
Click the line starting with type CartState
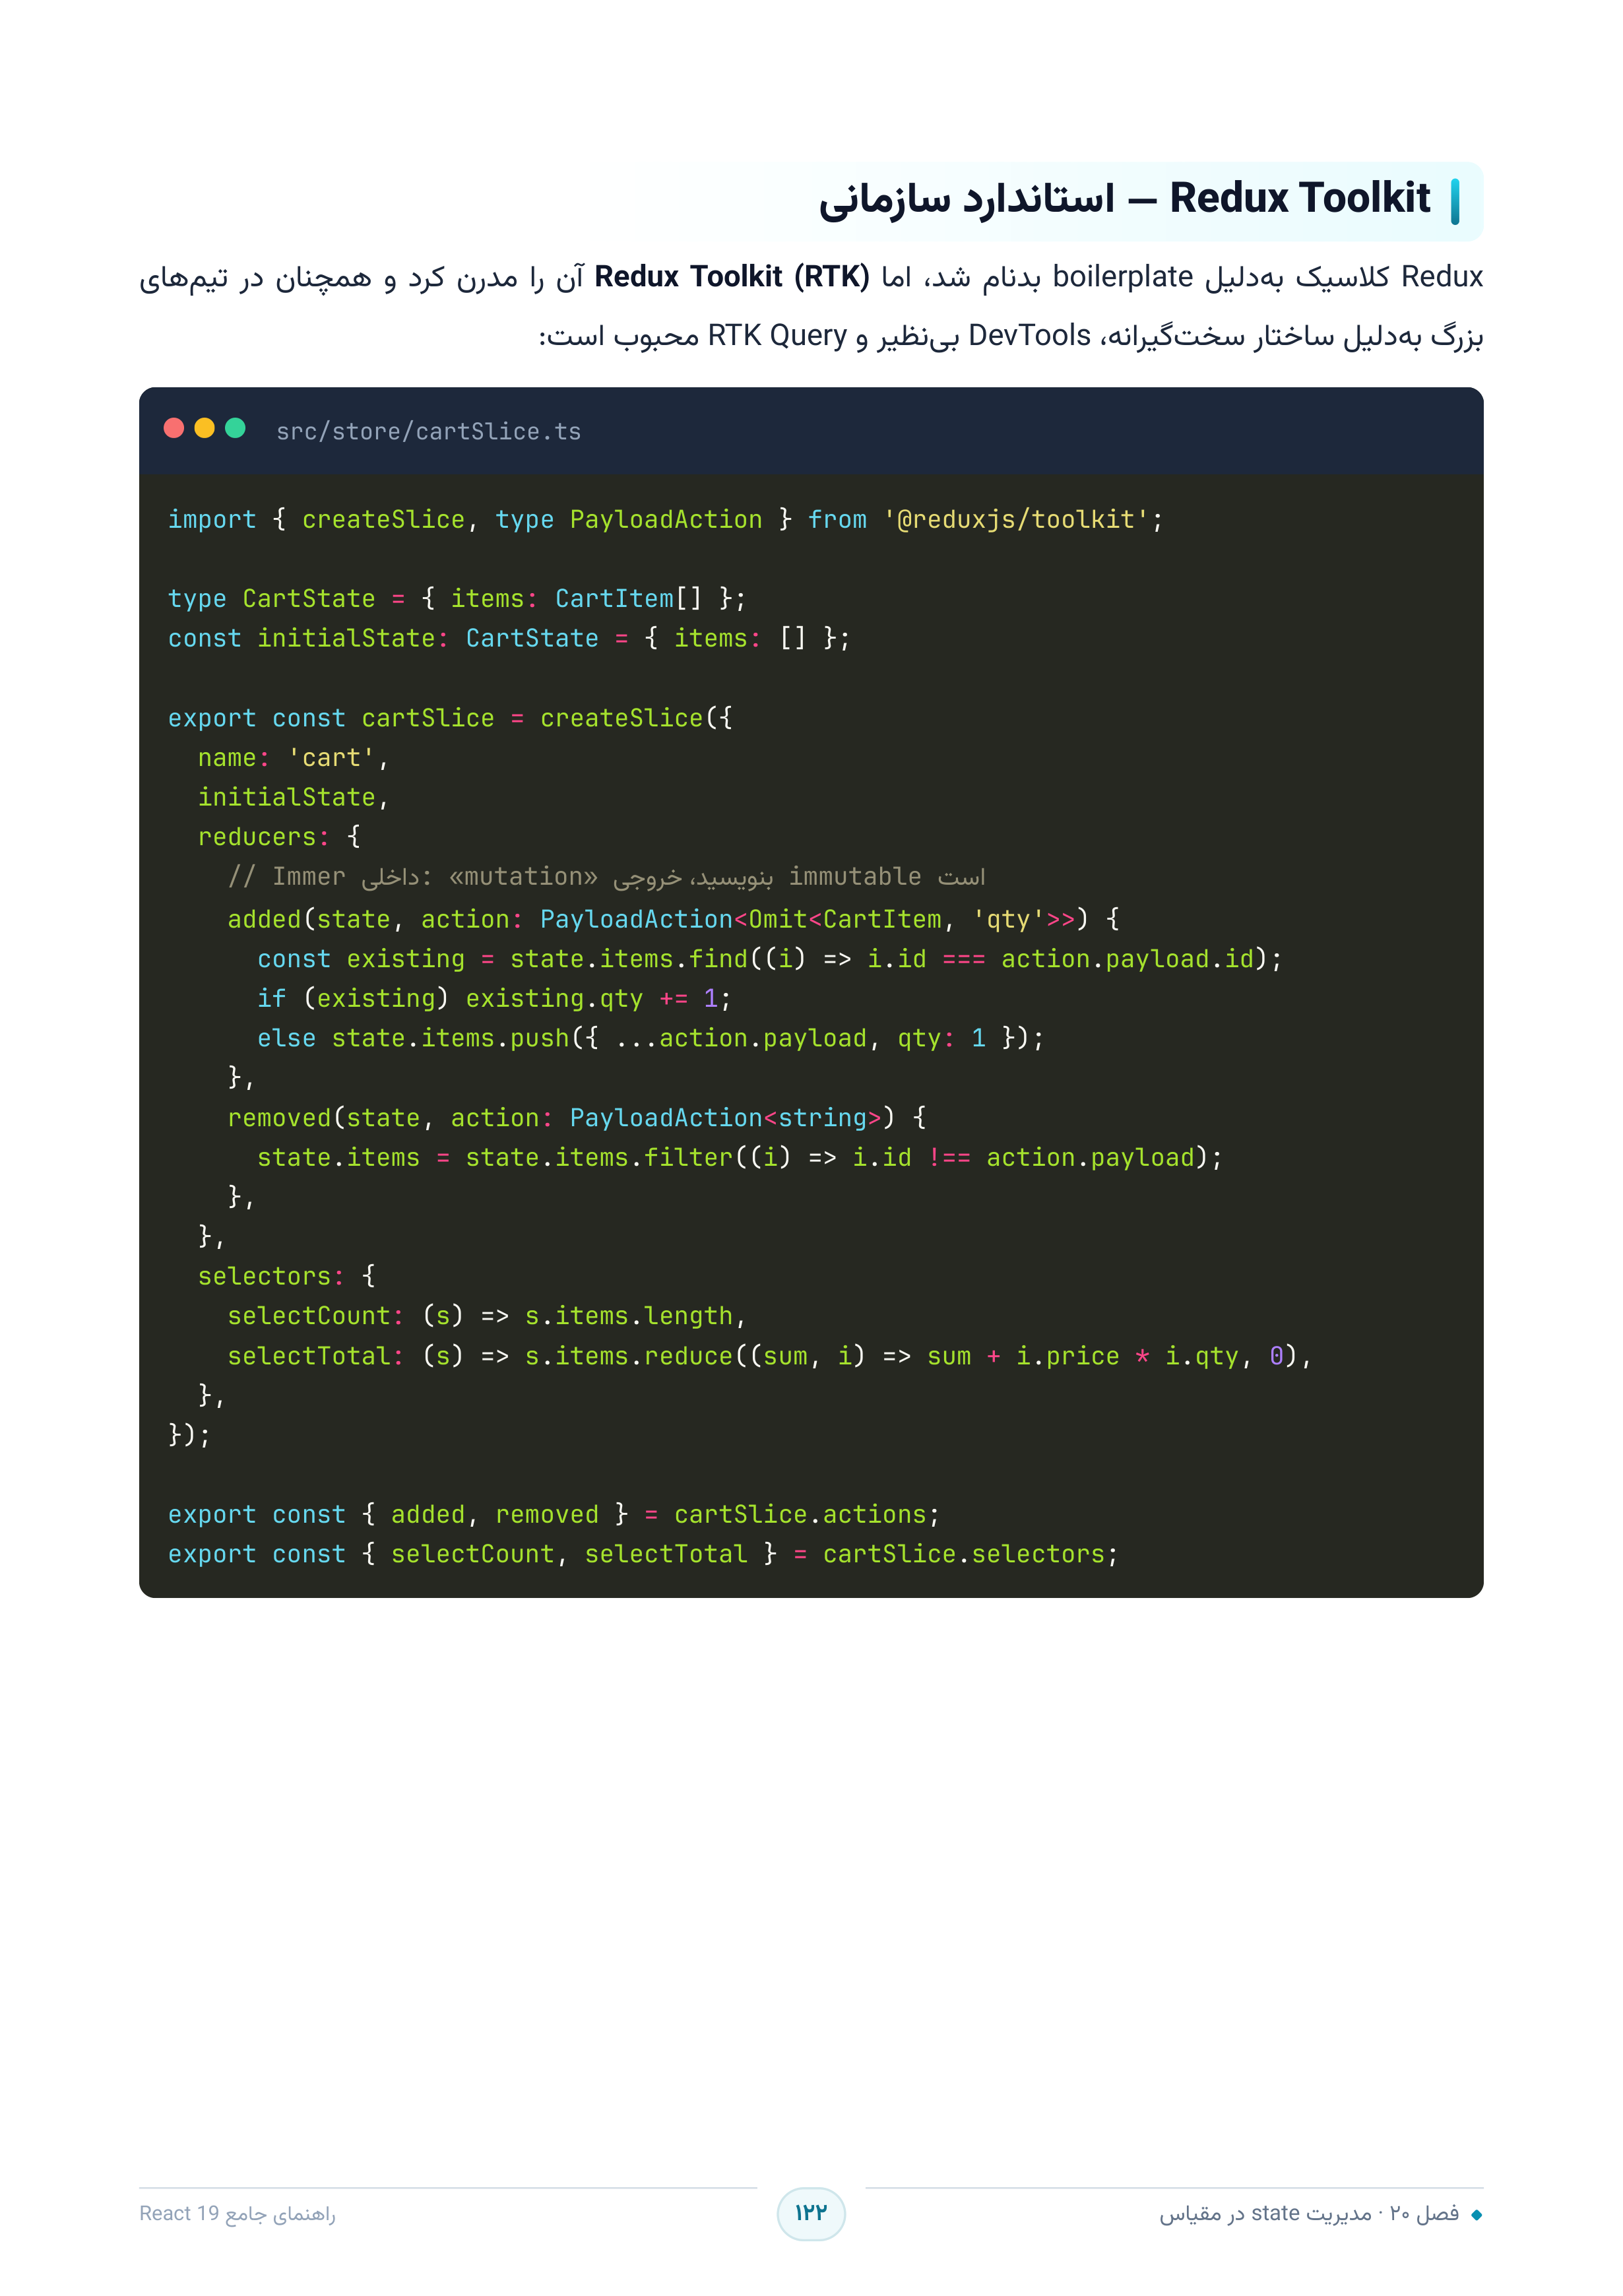pyautogui.click(x=457, y=599)
